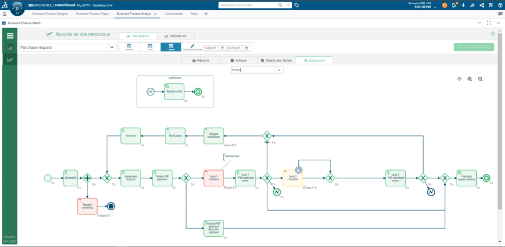Open calendar for end date 13/06/23
This screenshot has height=247, width=505.
[246, 48]
